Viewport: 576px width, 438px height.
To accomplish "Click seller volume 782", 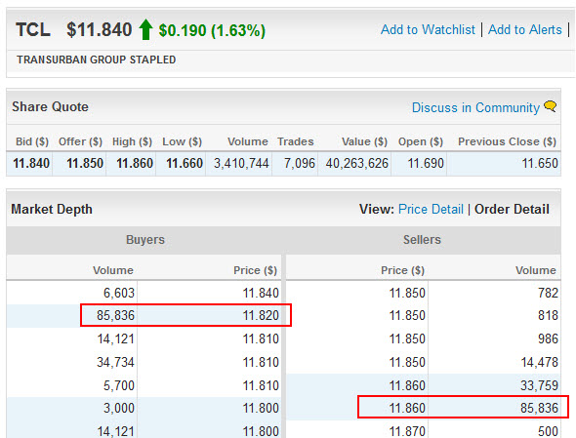I will pyautogui.click(x=549, y=293).
